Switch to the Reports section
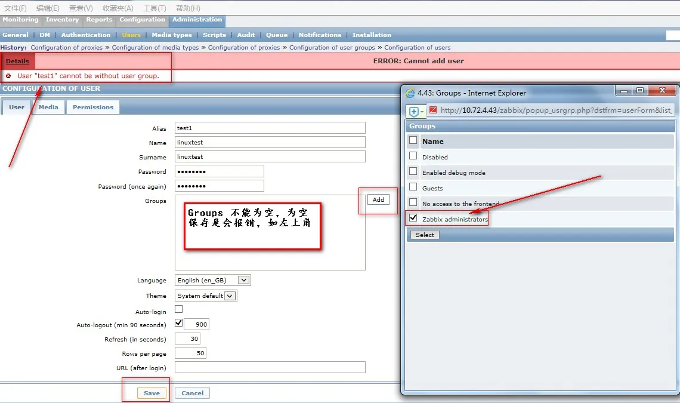This screenshot has height=403, width=680. click(99, 20)
